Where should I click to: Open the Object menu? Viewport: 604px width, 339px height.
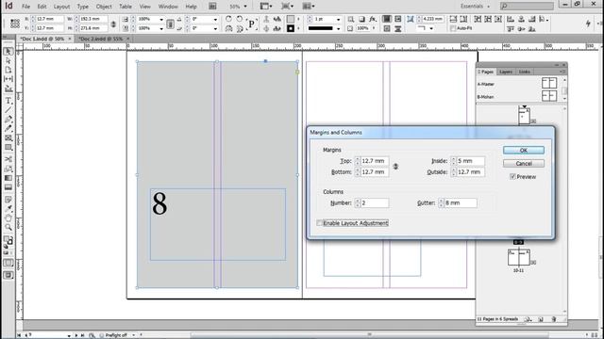(104, 7)
